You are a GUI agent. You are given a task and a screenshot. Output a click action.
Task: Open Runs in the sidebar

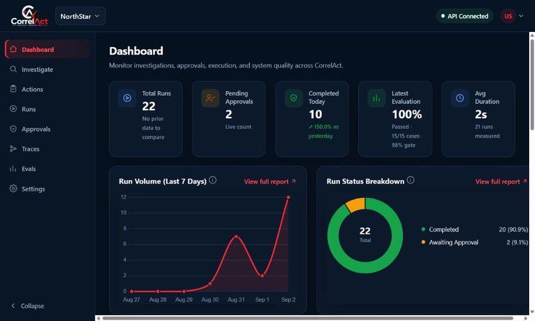(x=47, y=109)
